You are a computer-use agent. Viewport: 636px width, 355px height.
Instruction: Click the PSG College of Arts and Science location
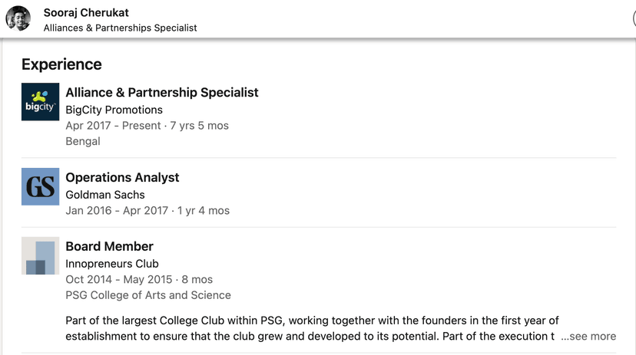click(x=148, y=295)
